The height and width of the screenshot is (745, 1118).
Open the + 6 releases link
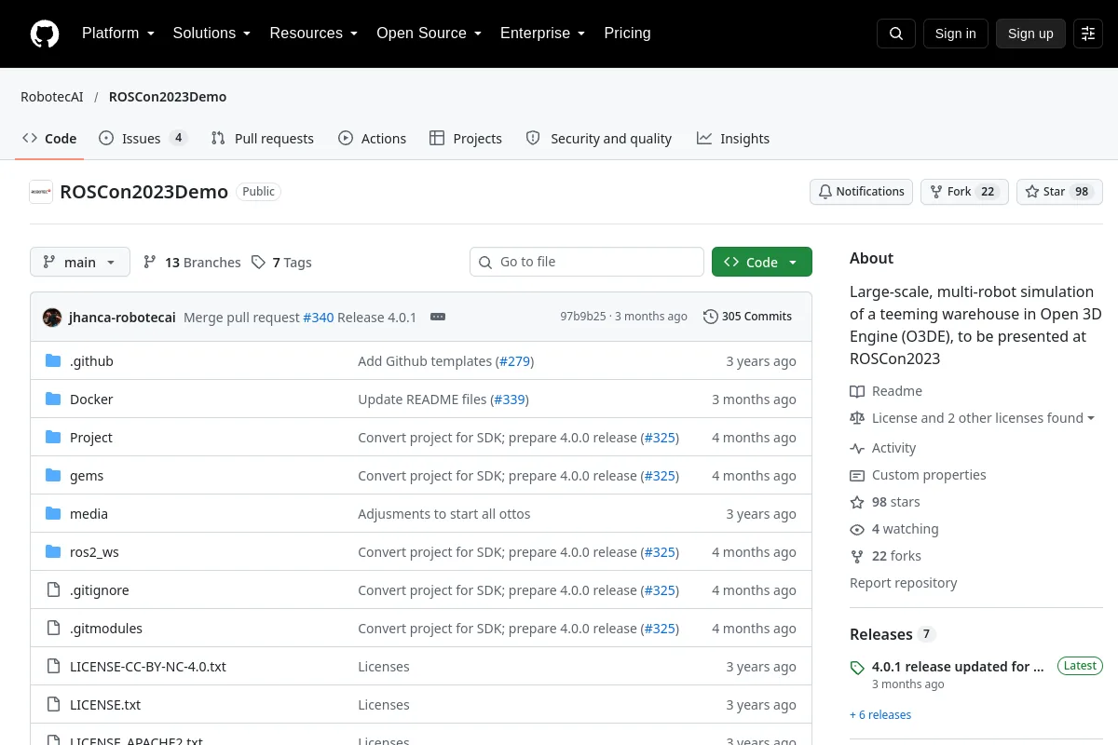pyautogui.click(x=880, y=715)
